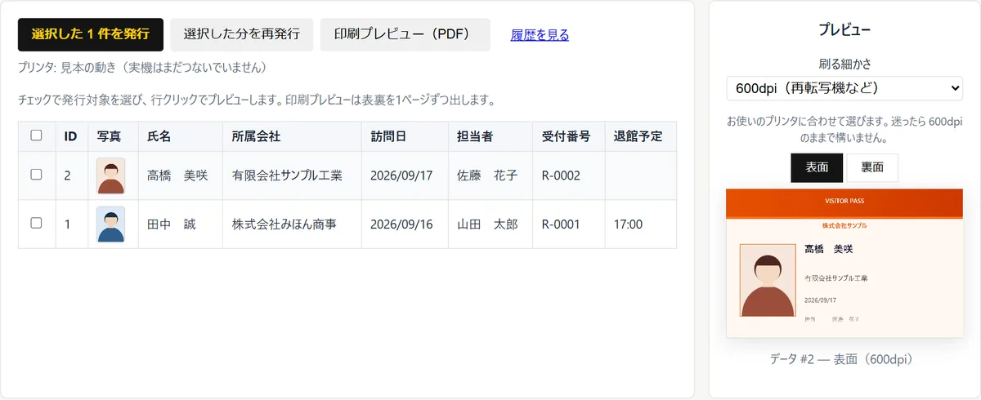Click the photo thumbnail of 高橋 美咲
The image size is (981, 400).
[111, 176]
